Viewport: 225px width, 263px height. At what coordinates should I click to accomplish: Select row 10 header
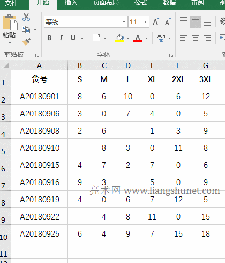(x=5, y=233)
